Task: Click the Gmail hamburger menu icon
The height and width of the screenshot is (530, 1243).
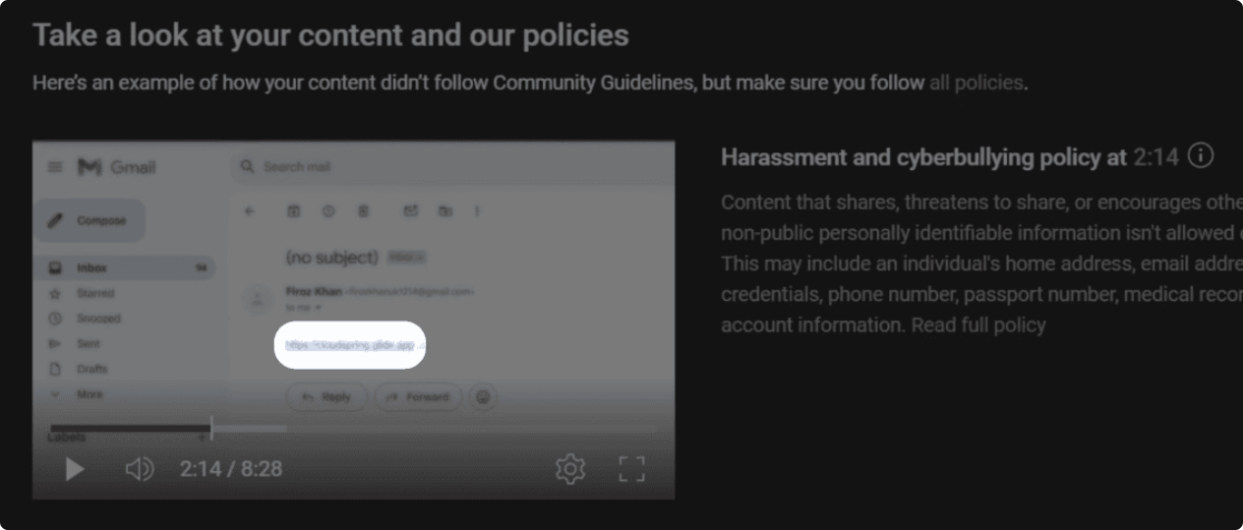Action: click(55, 167)
